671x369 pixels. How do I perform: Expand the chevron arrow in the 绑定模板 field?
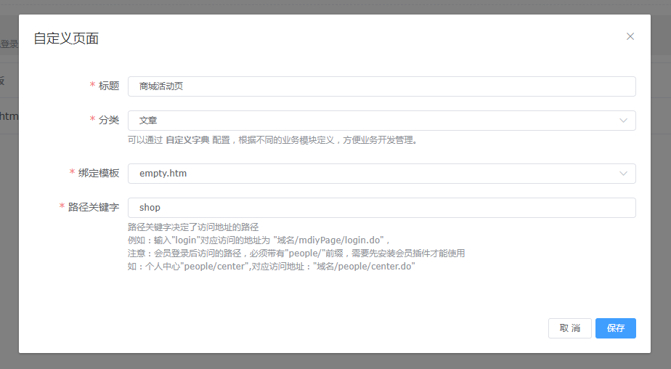pos(623,174)
